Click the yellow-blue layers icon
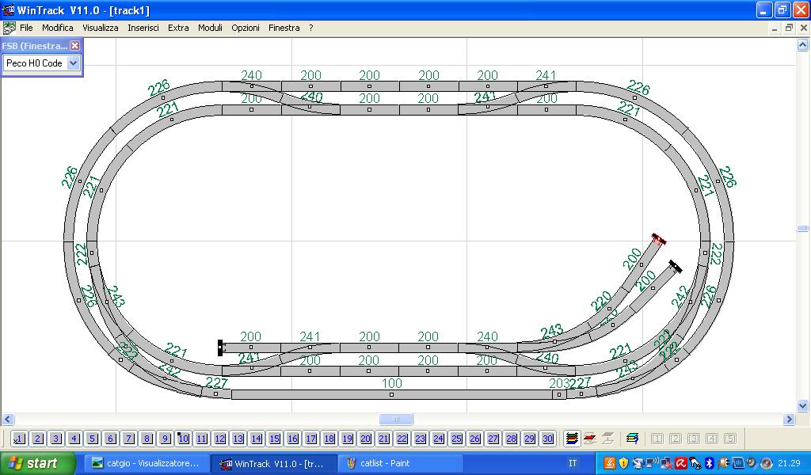Screen dimensions: 811x475 [632, 439]
